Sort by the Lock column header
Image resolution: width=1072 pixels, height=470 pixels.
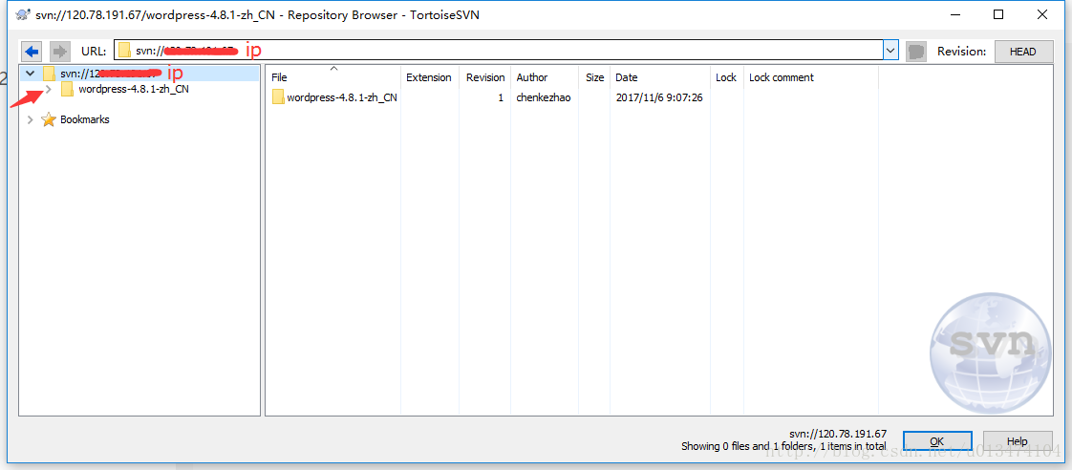coord(727,77)
